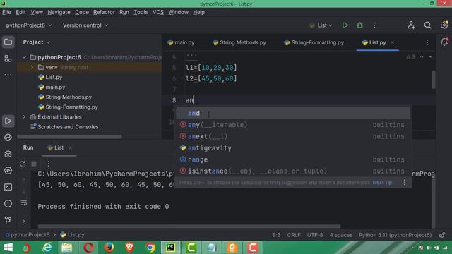The width and height of the screenshot is (452, 254).
Task: Collapse the pythonProject6 tree node
Action: [24, 57]
